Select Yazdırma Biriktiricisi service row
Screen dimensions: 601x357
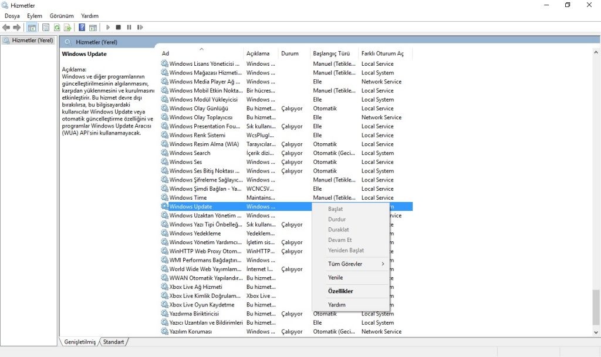point(286,314)
